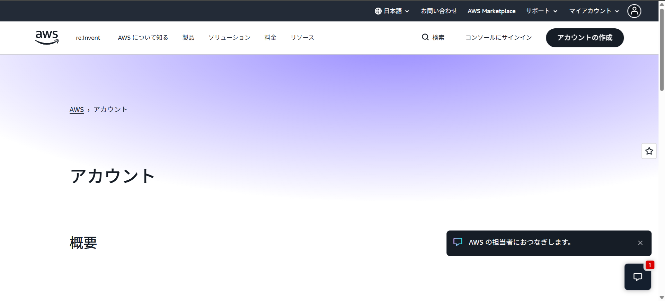
Task: Open the ソリューション navigation menu
Action: click(229, 38)
